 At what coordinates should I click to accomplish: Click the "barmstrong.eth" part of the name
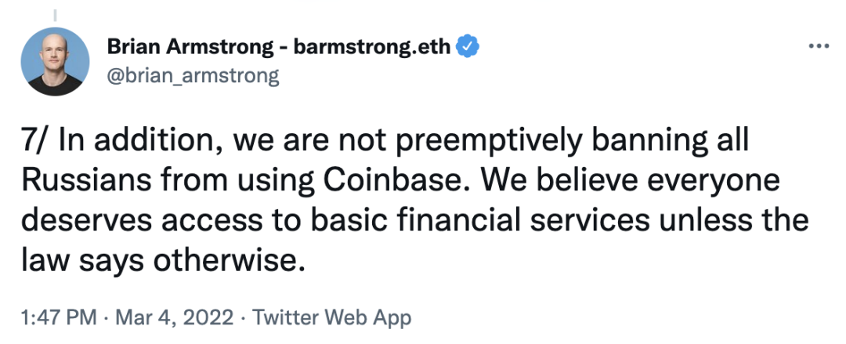(371, 47)
